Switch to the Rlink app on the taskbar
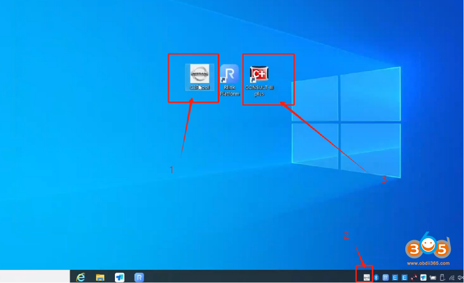Image resolution: width=464 pixels, height=283 pixels. pyautogui.click(x=139, y=278)
